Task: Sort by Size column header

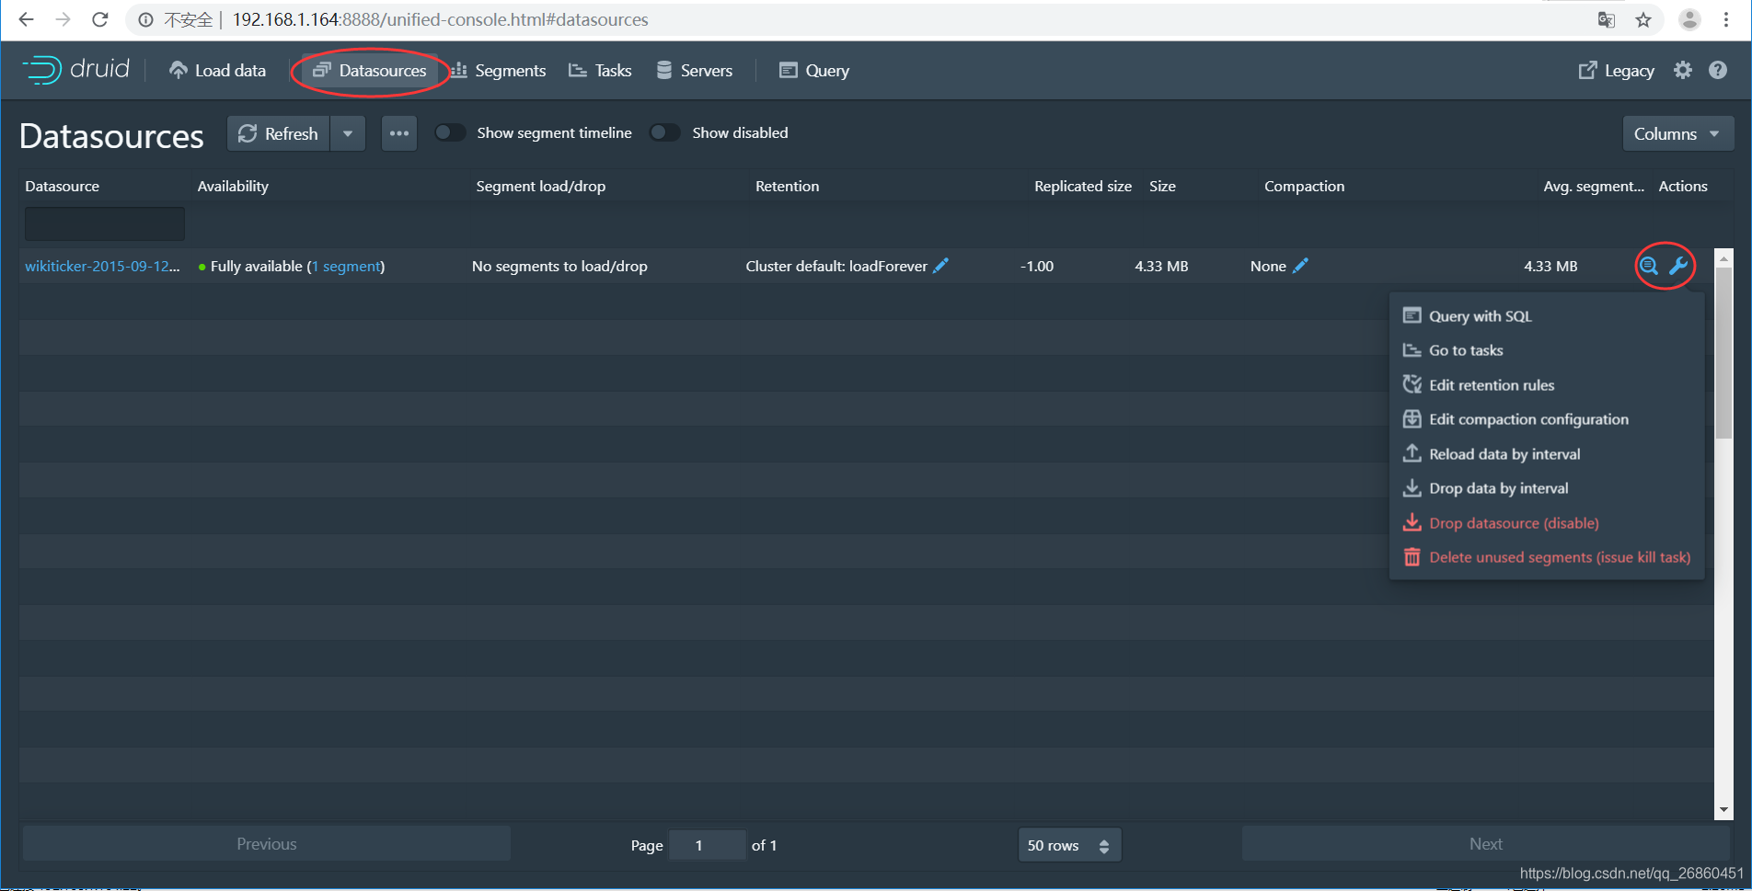Action: point(1201,186)
